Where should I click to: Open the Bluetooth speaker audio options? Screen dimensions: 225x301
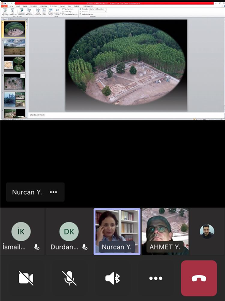[x=113, y=278]
